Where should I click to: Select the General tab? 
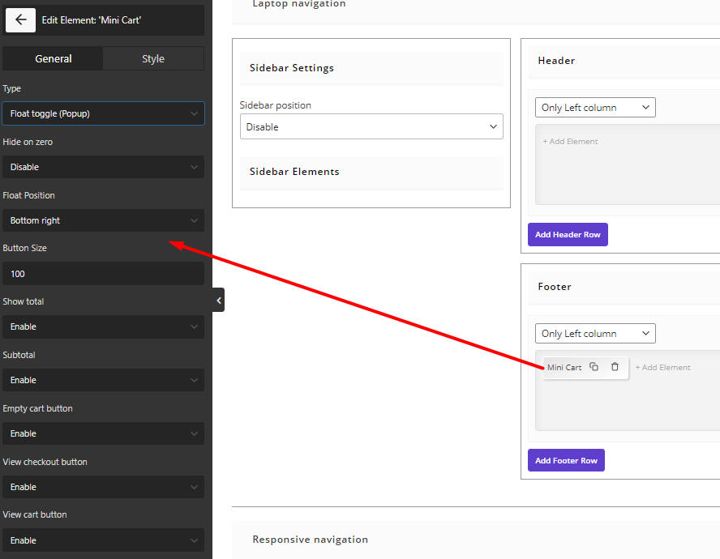coord(54,59)
